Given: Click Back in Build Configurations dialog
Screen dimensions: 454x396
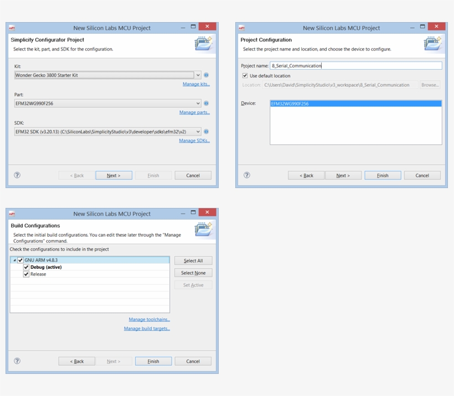Looking at the screenshot, I should coord(77,361).
